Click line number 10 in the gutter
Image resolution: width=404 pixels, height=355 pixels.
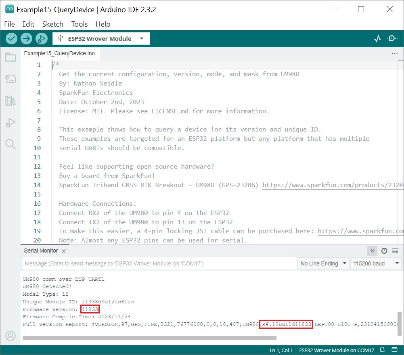[37, 148]
